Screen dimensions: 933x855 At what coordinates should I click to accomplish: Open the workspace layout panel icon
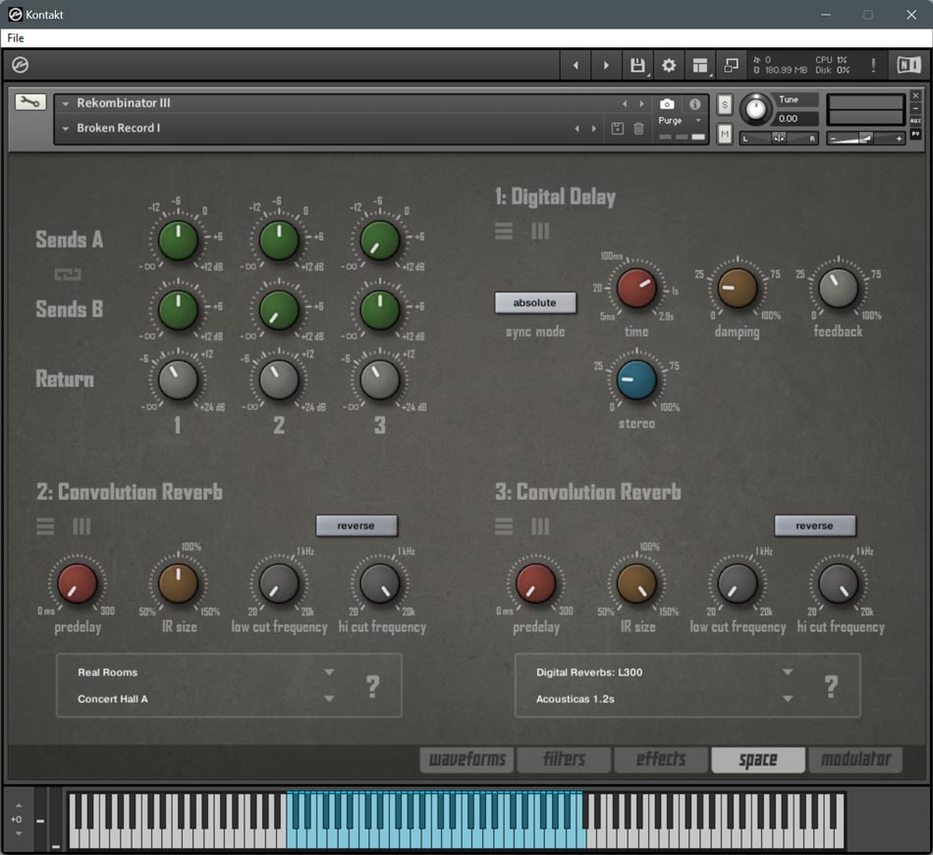(700, 65)
